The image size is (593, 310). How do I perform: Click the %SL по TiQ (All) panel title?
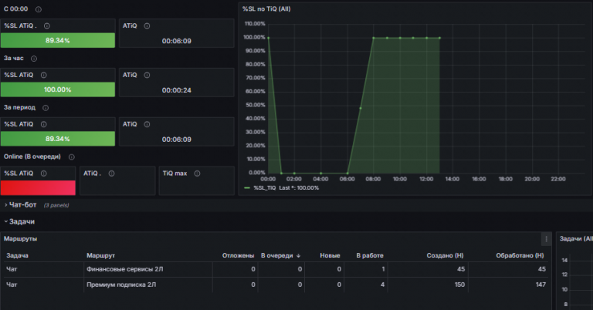[266, 9]
